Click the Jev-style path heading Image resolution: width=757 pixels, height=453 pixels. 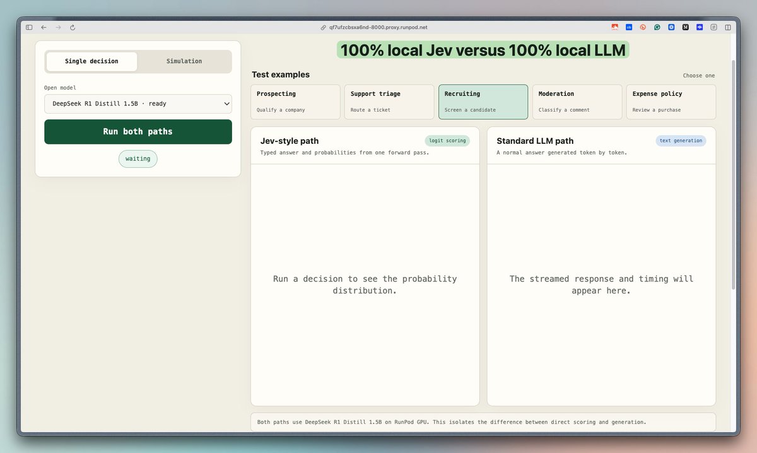(x=290, y=141)
